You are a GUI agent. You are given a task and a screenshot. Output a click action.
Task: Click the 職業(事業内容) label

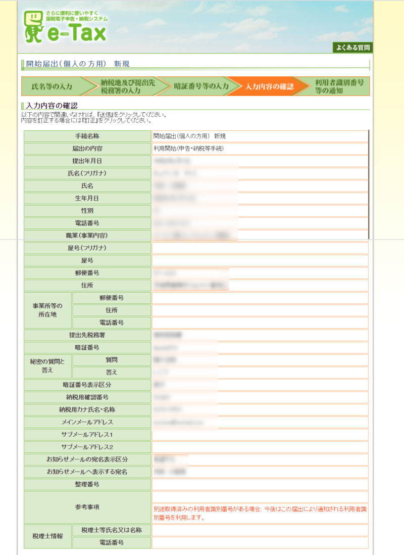[87, 236]
